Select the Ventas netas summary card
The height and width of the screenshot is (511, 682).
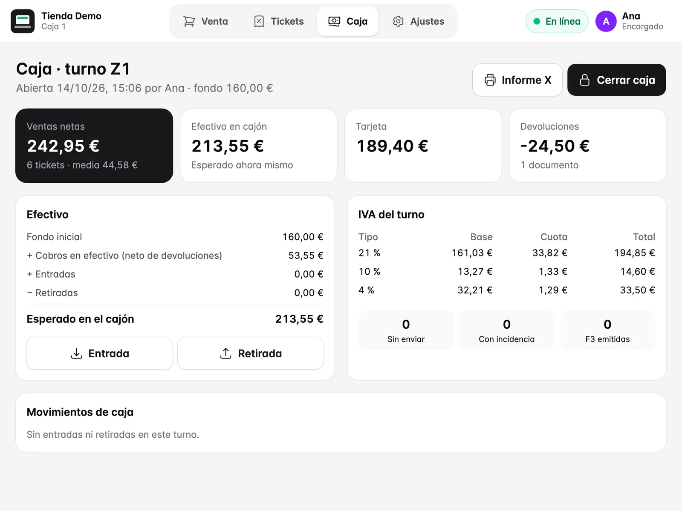pyautogui.click(x=94, y=146)
